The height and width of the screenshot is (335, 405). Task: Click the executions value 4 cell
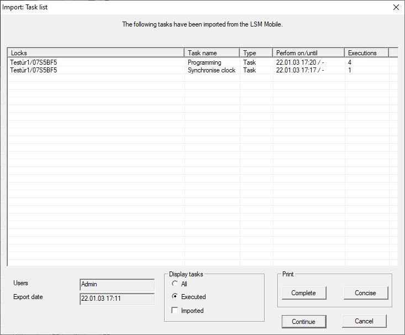[x=350, y=62]
